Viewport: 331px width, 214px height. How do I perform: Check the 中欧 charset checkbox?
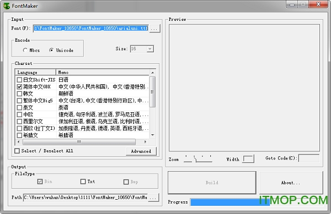tap(19, 114)
